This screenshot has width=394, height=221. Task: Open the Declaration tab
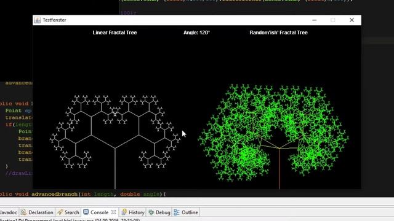tap(37, 212)
